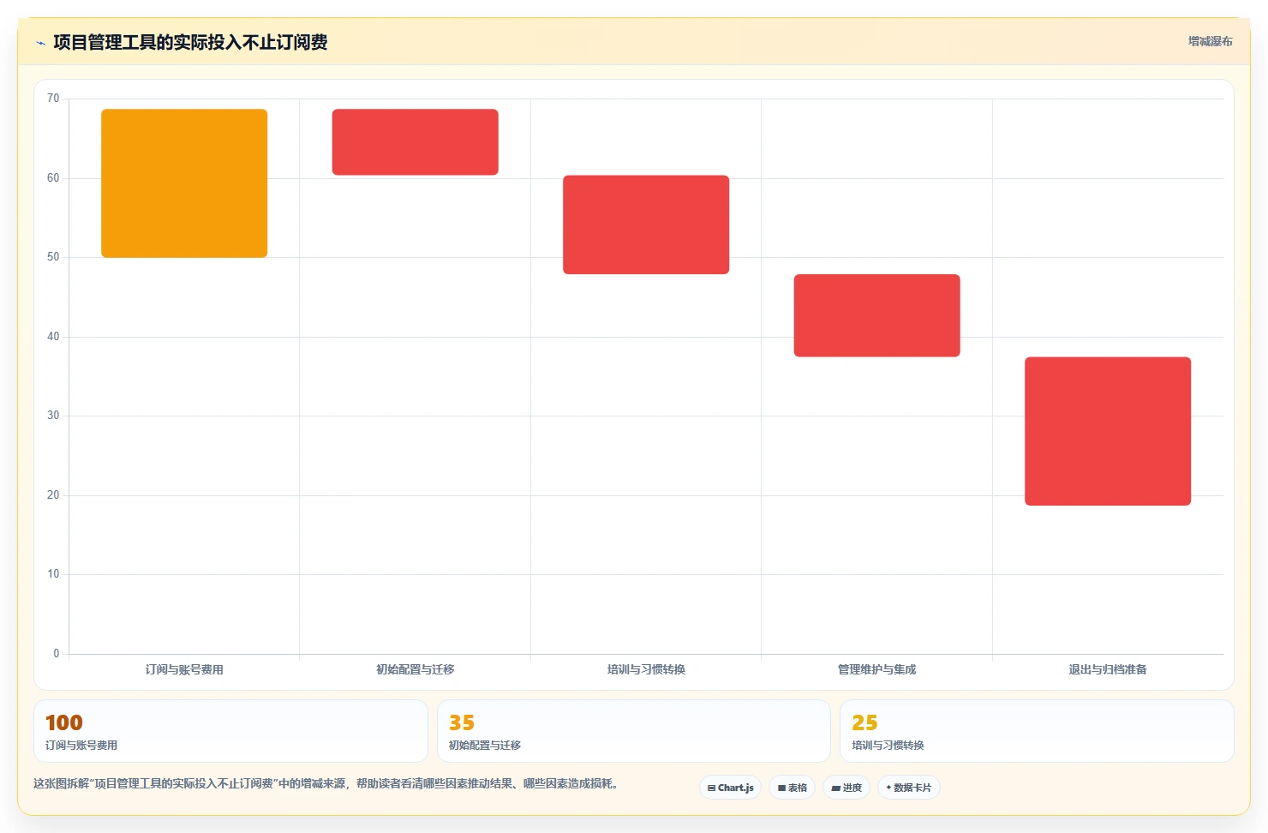Click the y-axis tick 30
1268x833 pixels.
(x=53, y=416)
